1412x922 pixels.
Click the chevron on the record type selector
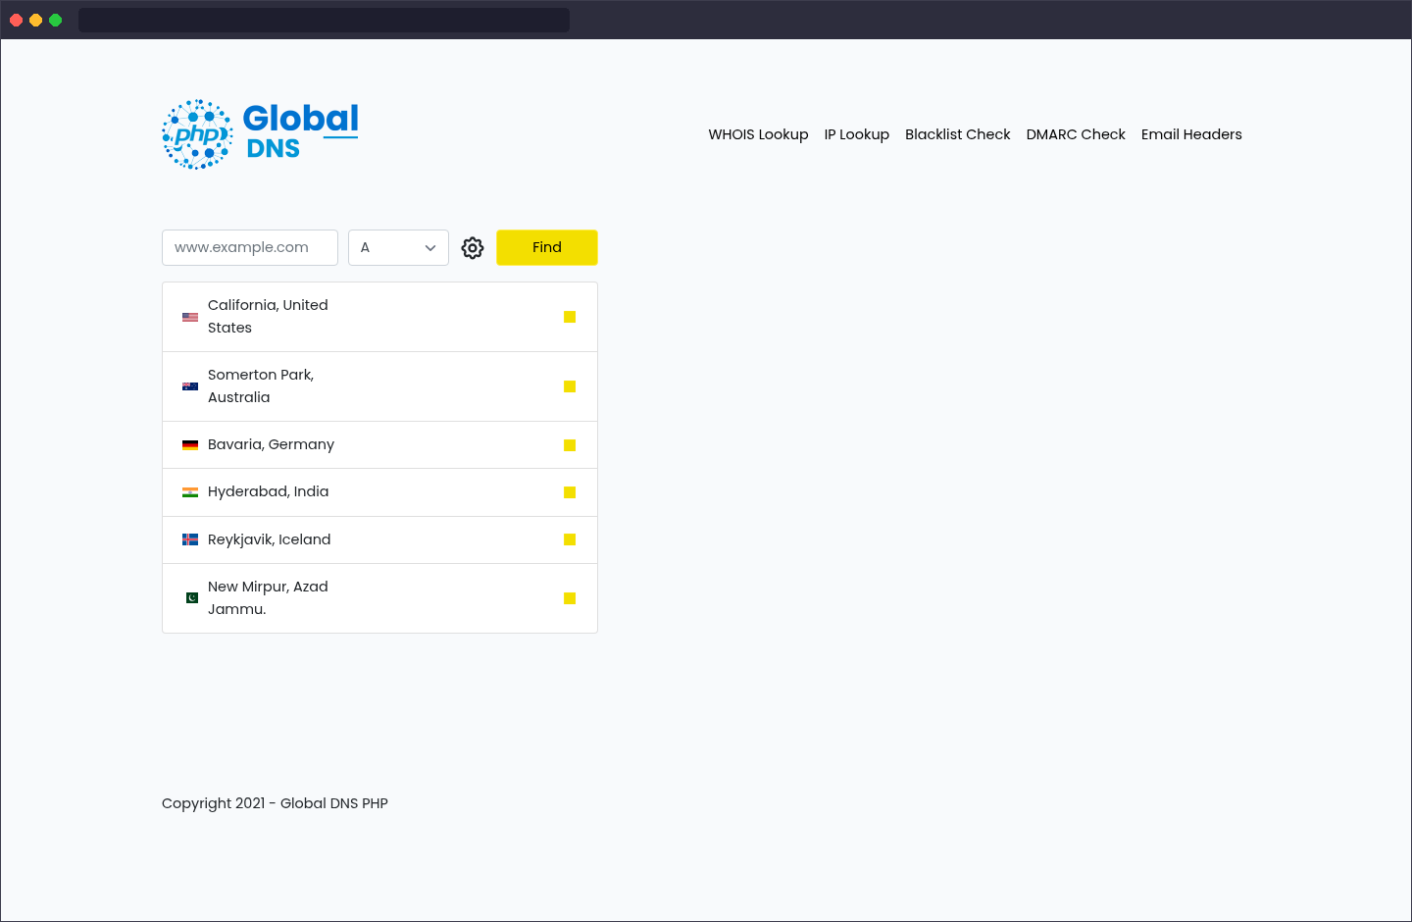429,247
